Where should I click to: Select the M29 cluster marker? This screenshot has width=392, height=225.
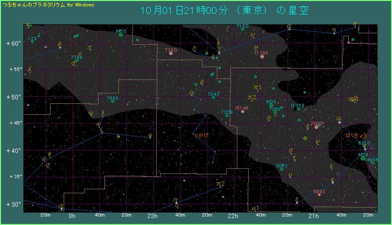363,158
